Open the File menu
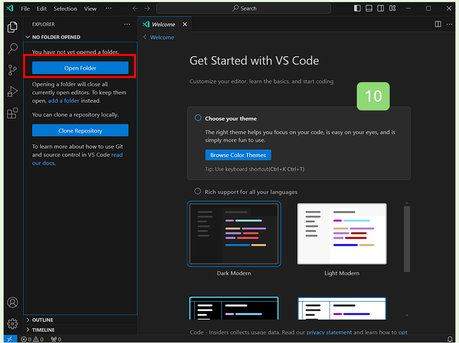This screenshot has width=459, height=343. 25,9
